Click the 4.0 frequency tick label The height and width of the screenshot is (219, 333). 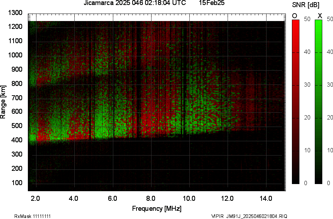click(x=74, y=198)
